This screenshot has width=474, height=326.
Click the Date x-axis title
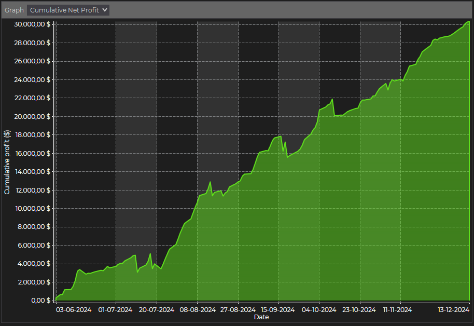[261, 317]
